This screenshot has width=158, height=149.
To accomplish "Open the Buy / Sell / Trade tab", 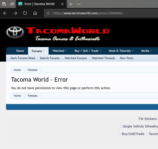I will click(x=86, y=51).
